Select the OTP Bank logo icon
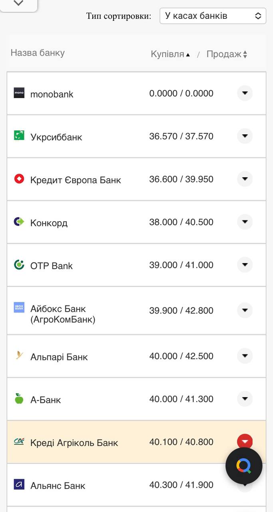The height and width of the screenshot is (512, 273). [x=19, y=265]
